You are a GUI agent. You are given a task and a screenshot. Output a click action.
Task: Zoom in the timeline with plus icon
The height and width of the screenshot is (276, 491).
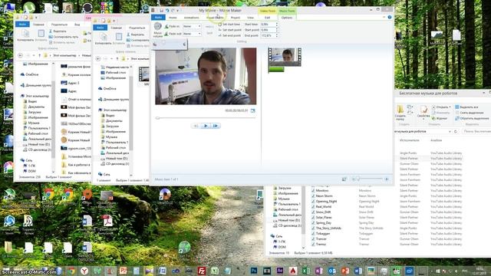coord(387,179)
